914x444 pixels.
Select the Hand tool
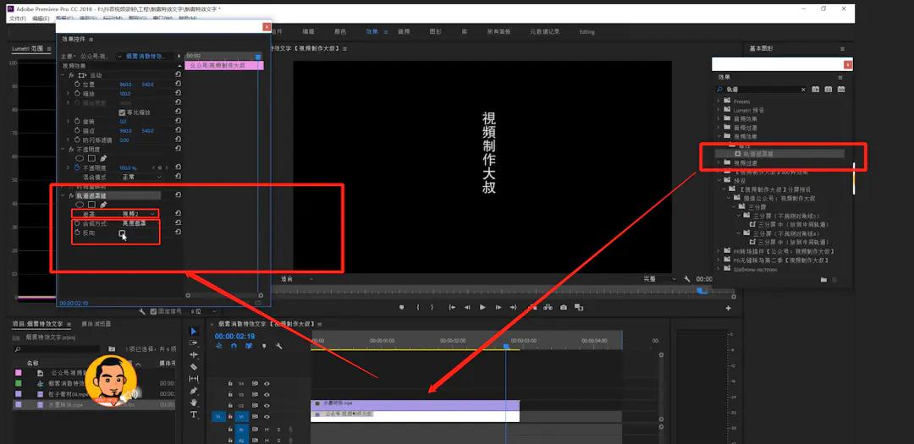click(x=194, y=403)
